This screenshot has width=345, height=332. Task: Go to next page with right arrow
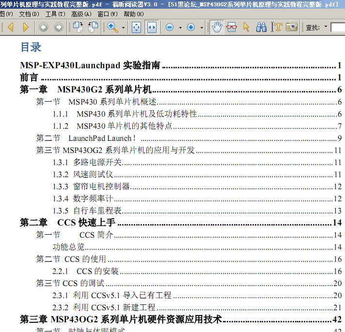(26, 27)
